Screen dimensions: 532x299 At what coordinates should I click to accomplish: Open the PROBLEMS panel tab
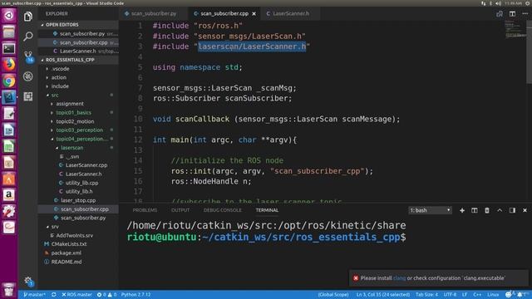coord(145,210)
